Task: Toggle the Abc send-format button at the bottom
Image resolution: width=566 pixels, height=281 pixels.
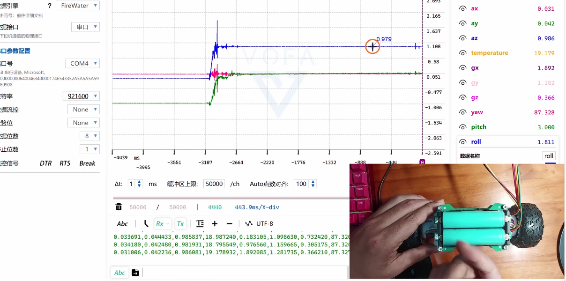Action: point(119,273)
